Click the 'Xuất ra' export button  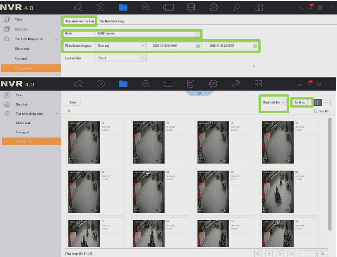(299, 102)
